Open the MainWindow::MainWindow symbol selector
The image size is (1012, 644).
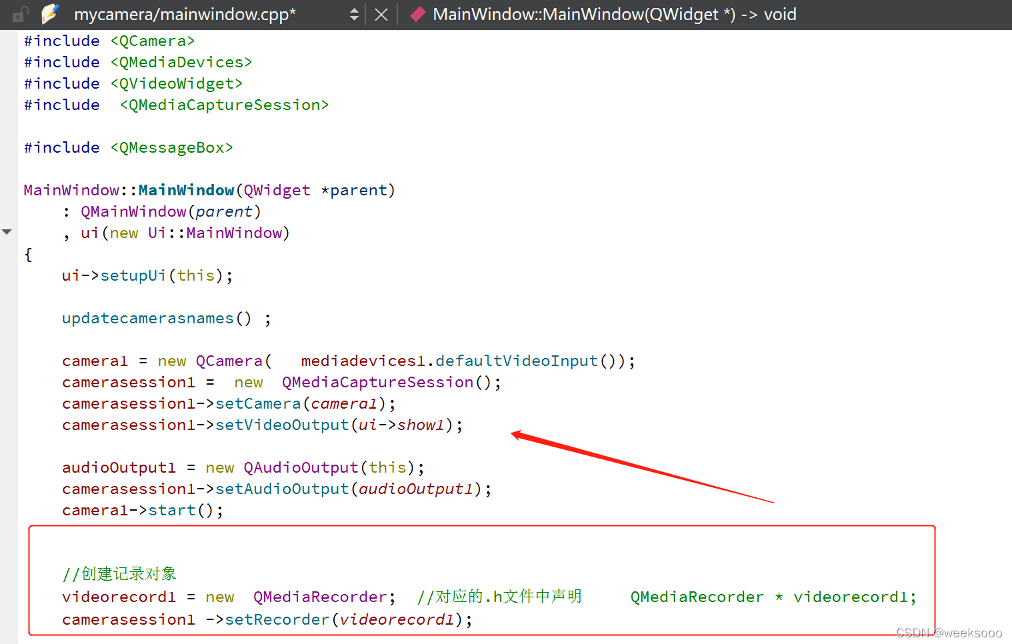[x=614, y=14]
